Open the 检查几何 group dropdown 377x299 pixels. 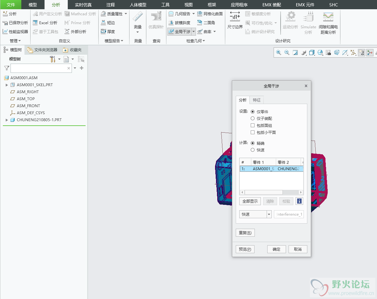coord(196,41)
